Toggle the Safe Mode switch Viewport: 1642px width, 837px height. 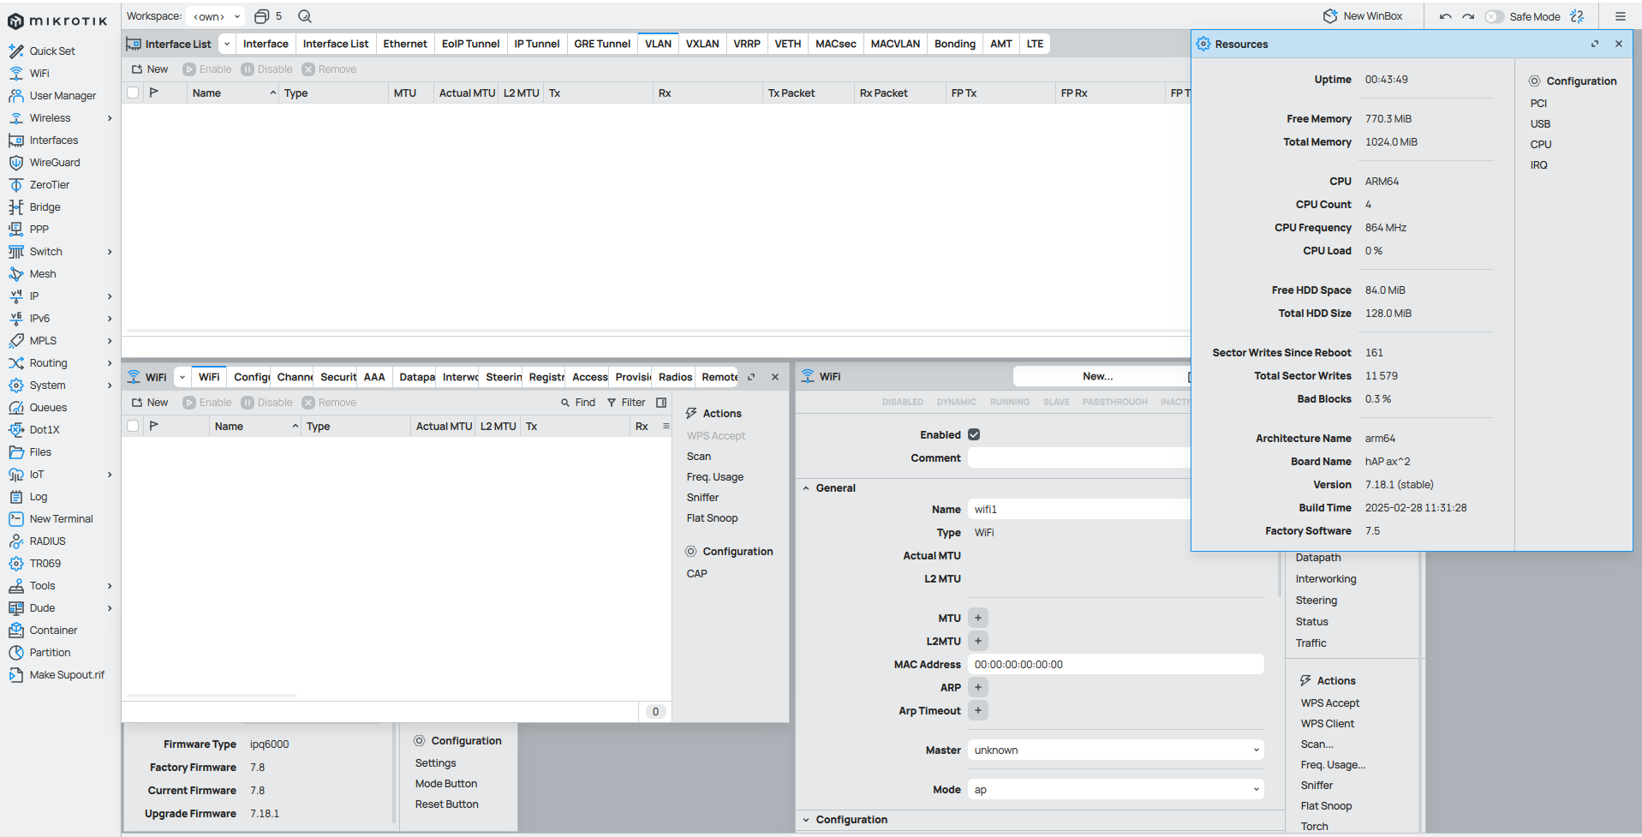pos(1495,16)
